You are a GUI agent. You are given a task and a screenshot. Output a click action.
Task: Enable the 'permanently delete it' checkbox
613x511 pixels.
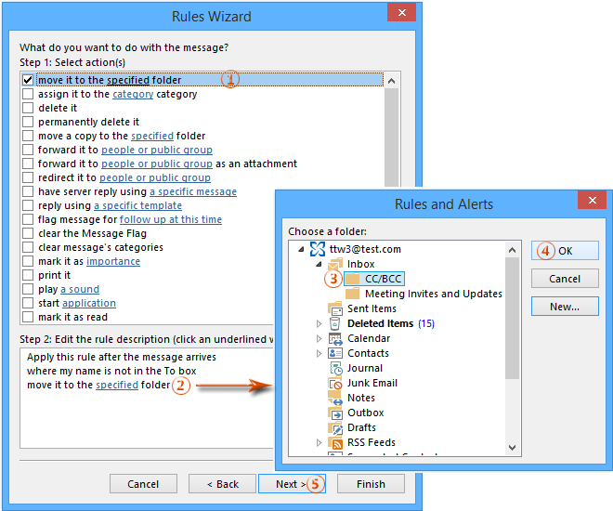coord(28,122)
